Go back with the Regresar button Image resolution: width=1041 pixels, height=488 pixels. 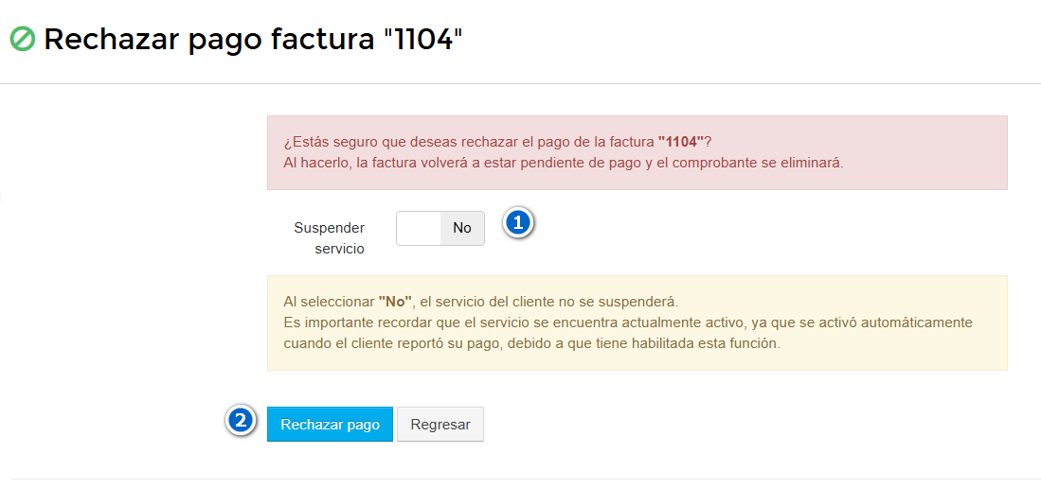pyautogui.click(x=440, y=425)
